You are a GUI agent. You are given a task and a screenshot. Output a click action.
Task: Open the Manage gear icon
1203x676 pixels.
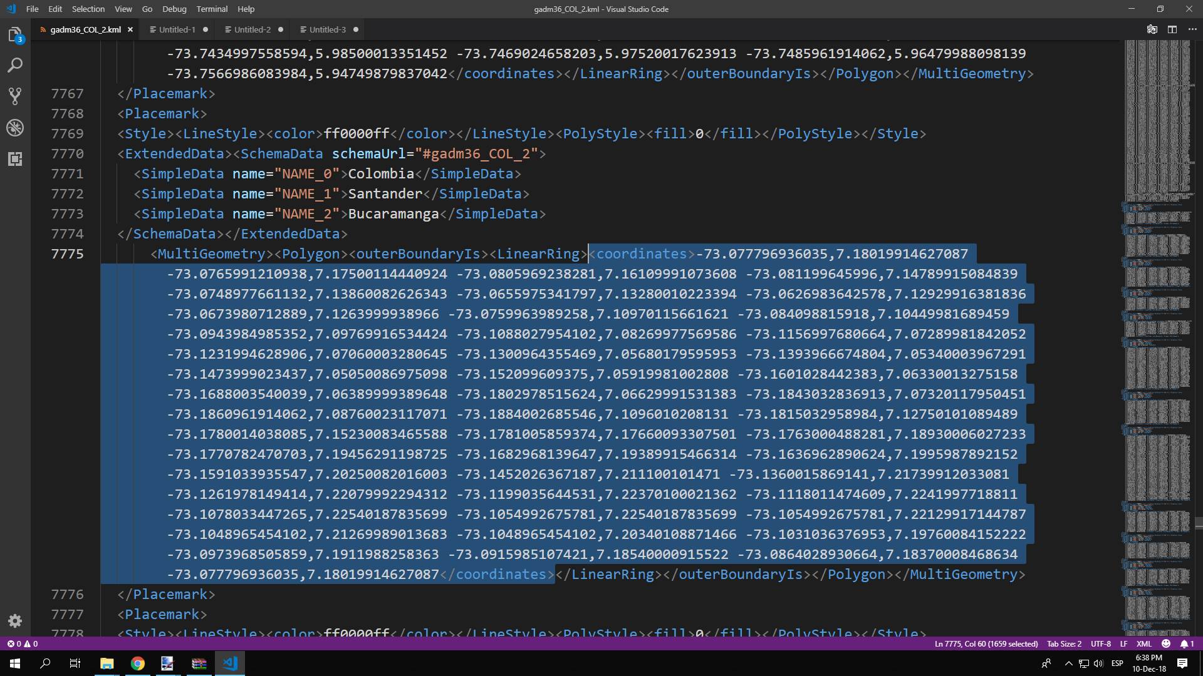[x=15, y=621]
